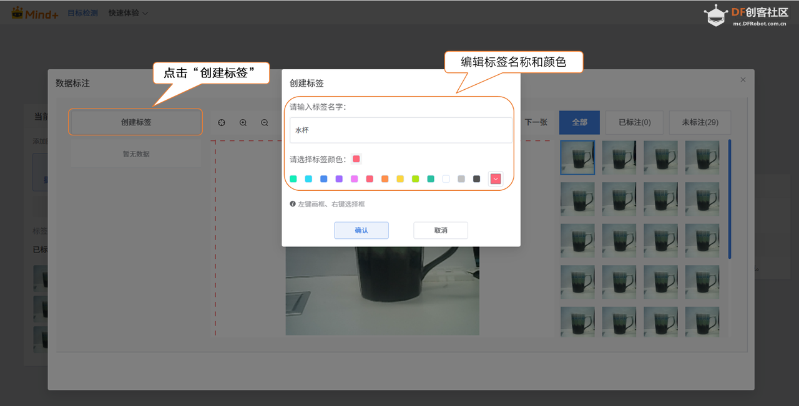Switch to the 已标注(0) tab
The width and height of the screenshot is (799, 406).
coord(634,122)
